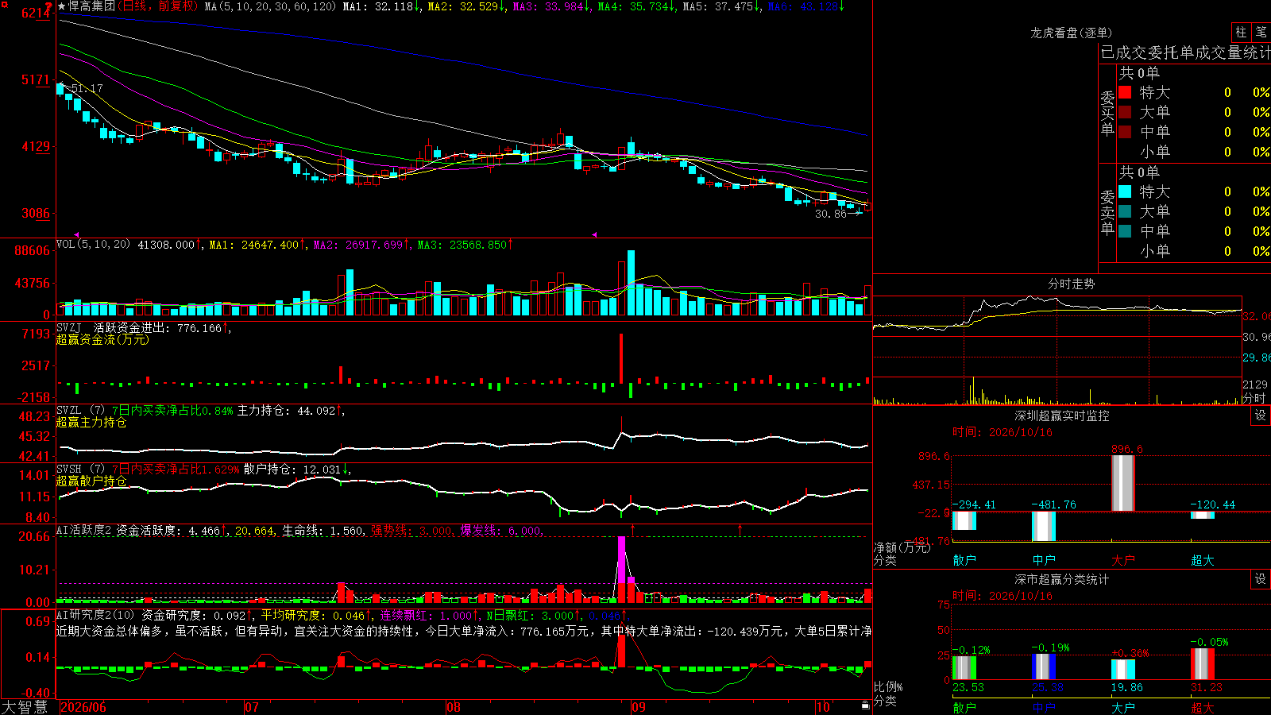Viewport: 1271px width, 715px height.
Task: Click the 大智慧 logo at bottom-left
Action: tap(25, 707)
